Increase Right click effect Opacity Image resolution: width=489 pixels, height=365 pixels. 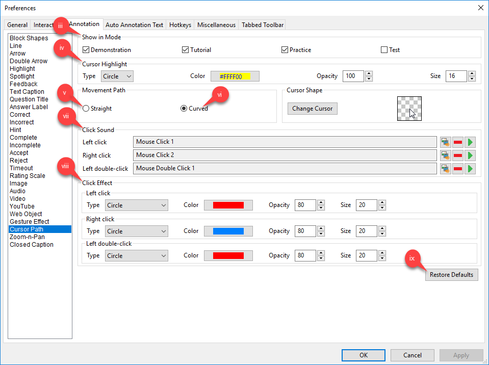pyautogui.click(x=321, y=228)
